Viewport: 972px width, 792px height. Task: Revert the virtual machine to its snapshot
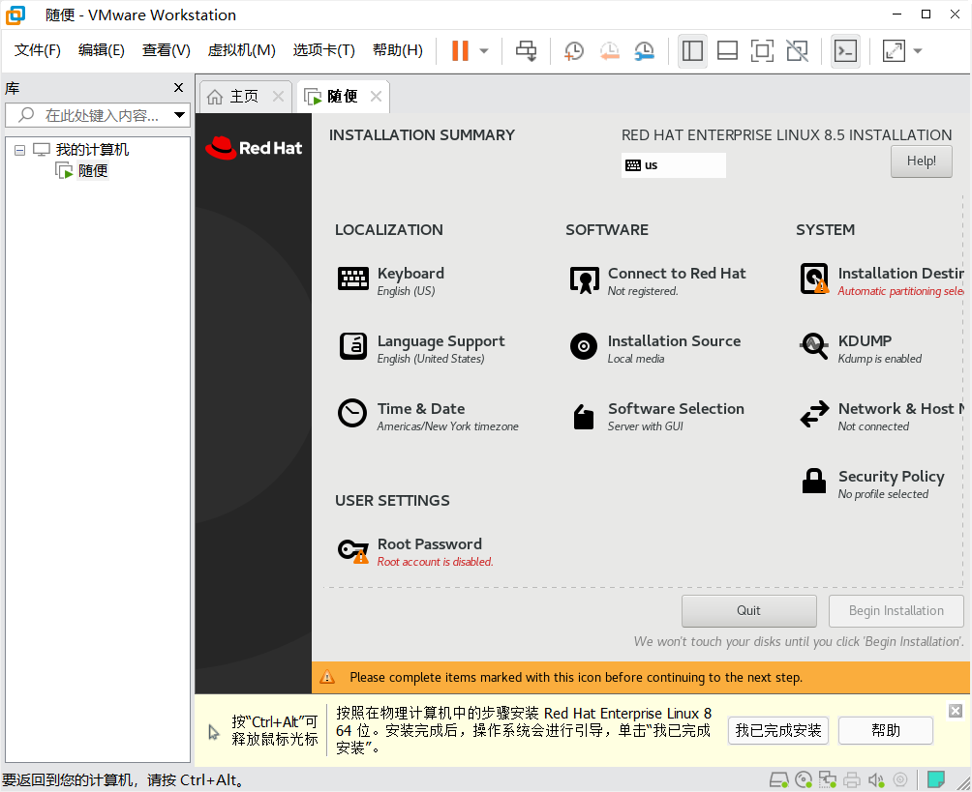pos(609,51)
